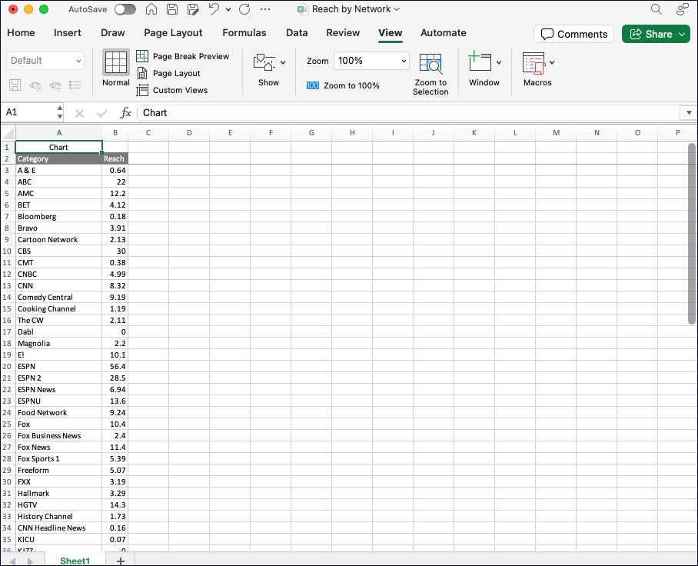Switch to the Formulas ribbon tab
Screen dimensions: 698x566
click(244, 33)
